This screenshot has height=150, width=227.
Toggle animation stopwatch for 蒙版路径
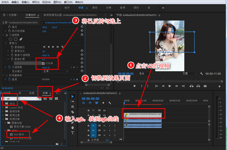tap(12, 47)
